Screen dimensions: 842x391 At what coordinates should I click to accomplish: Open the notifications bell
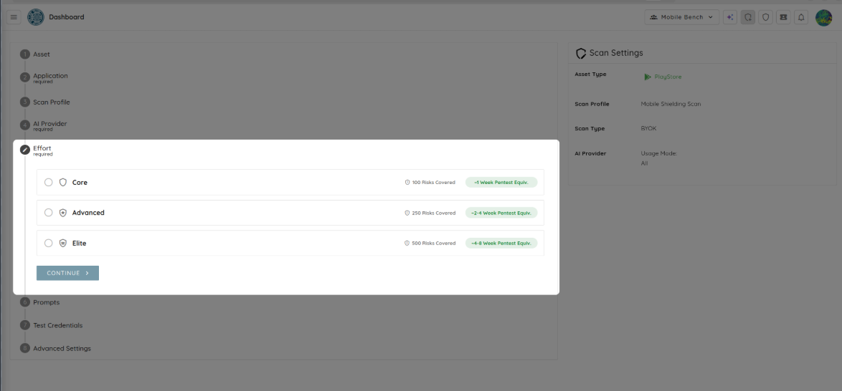click(800, 17)
